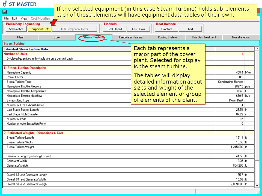Click the 408.4 capacity value
Screen dimensions: 262x196
(239, 72)
